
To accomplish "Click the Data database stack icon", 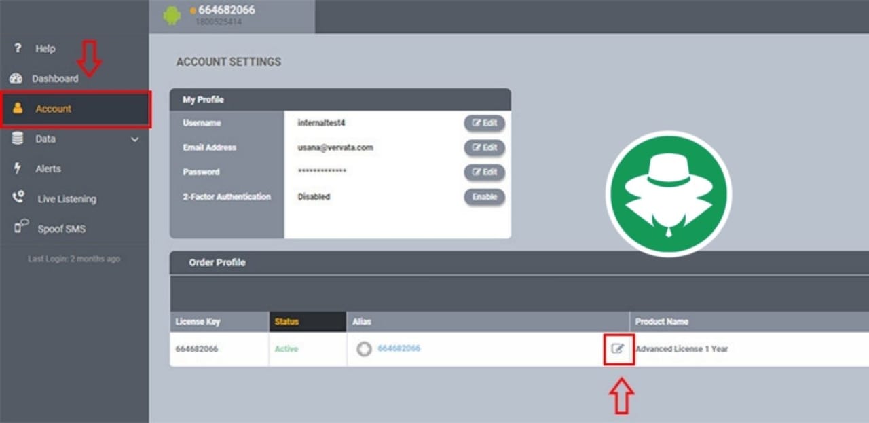I will 18,139.
